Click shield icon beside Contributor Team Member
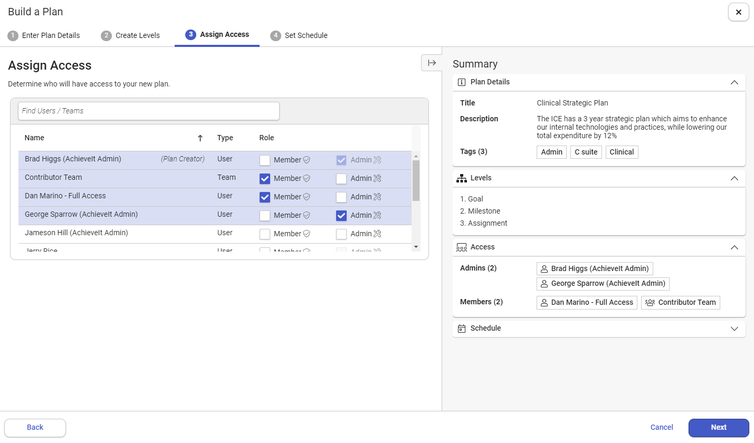Viewport: 754px width, 443px height. click(307, 179)
